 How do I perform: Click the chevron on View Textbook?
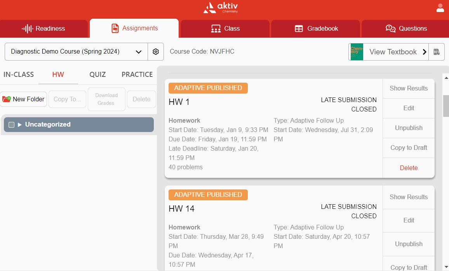tap(425, 52)
